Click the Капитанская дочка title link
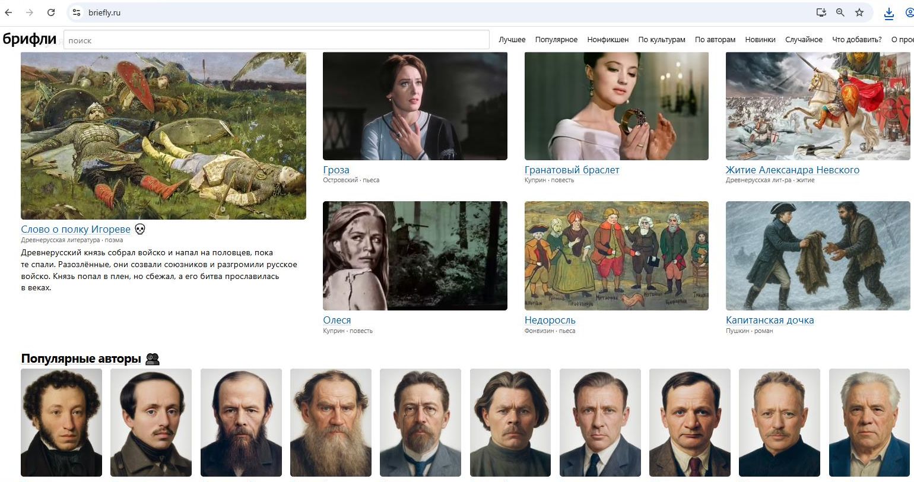 tap(769, 320)
